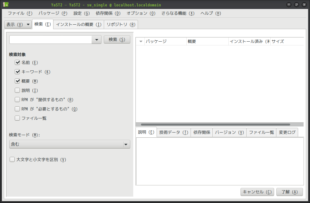This screenshot has height=203, width=310.
Task: Click the キャンセル (C) button
Action: [257, 192]
